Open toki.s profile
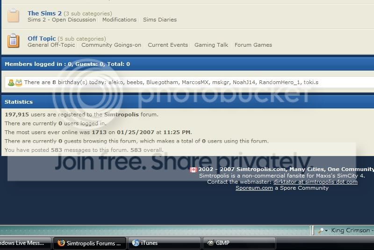Image resolution: width=374 pixels, height=250 pixels. tap(311, 82)
